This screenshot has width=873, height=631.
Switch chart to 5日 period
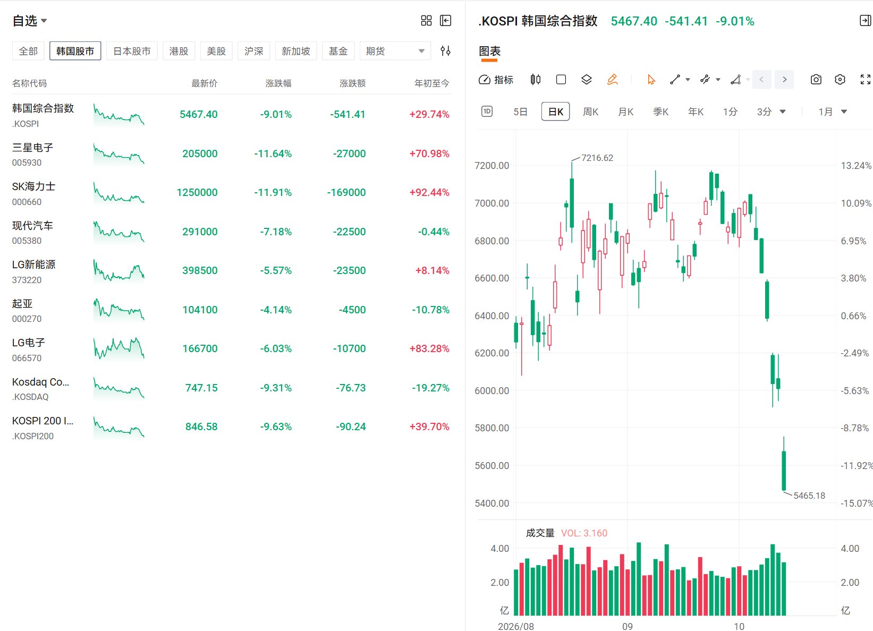520,112
